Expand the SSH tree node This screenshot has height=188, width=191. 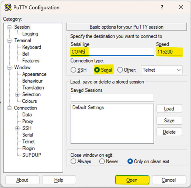click(18, 128)
